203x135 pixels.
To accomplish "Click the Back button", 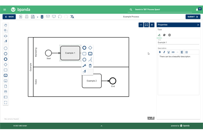I will (x=9, y=17).
